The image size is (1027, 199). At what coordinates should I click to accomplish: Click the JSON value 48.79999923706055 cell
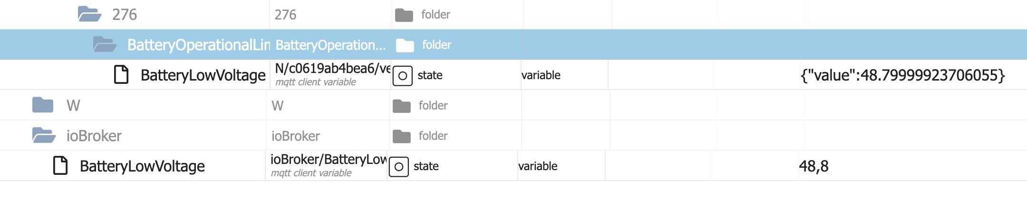tap(902, 75)
